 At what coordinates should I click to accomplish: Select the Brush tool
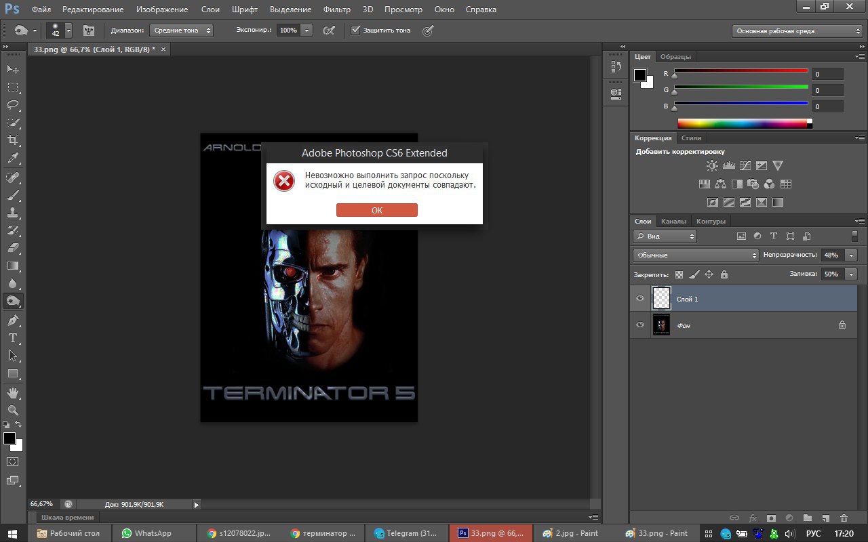point(13,195)
